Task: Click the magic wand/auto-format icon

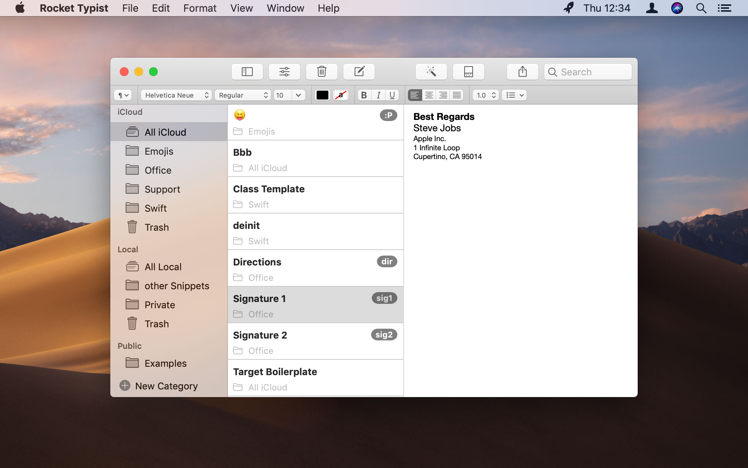Action: click(x=431, y=72)
